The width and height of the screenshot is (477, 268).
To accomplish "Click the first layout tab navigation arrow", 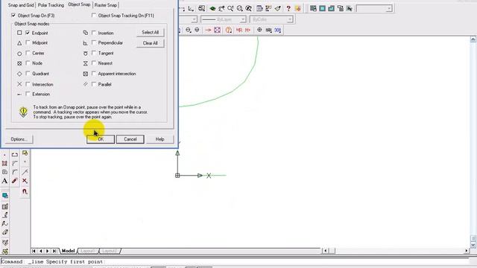I will tap(34, 251).
